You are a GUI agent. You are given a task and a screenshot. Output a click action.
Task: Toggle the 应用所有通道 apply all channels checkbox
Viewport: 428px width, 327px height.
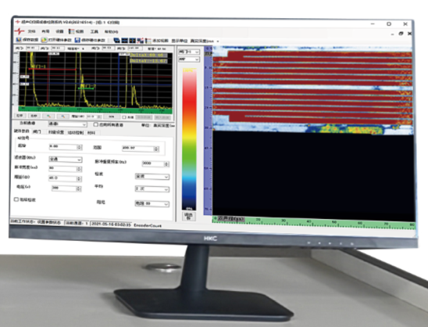95,124
